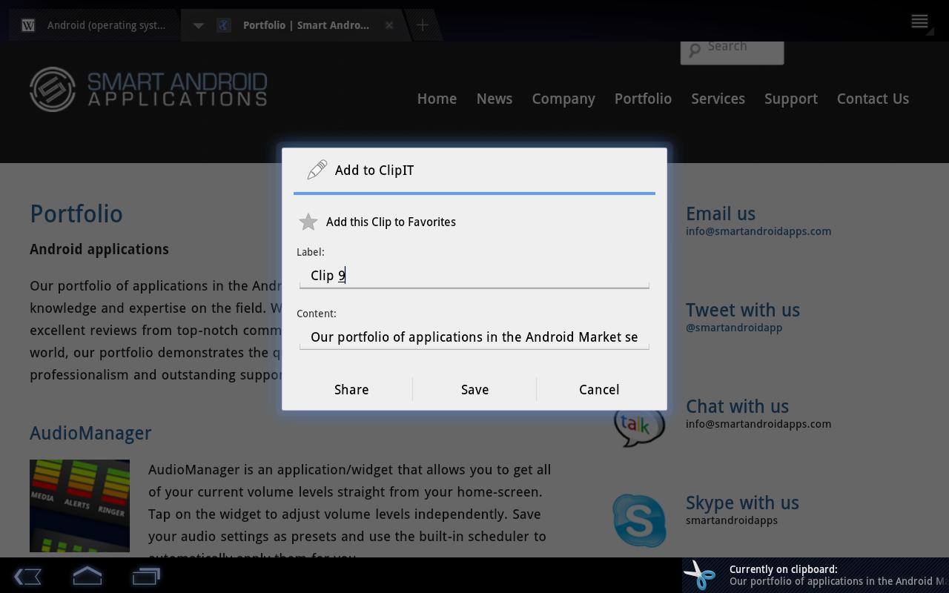Tap the Android back navigation icon
949x593 pixels.
click(27, 576)
